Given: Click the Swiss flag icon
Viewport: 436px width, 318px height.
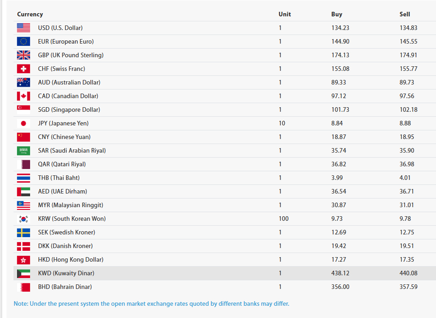Looking at the screenshot, I should click(23, 69).
